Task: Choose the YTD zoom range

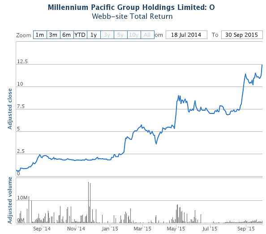Action: [80, 35]
